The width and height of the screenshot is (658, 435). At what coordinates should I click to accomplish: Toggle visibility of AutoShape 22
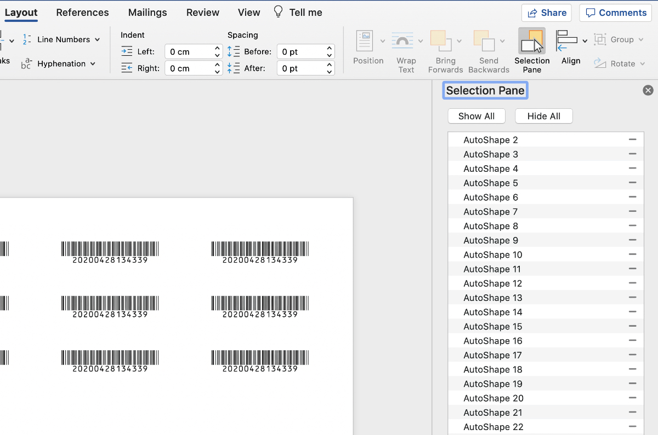coord(633,426)
